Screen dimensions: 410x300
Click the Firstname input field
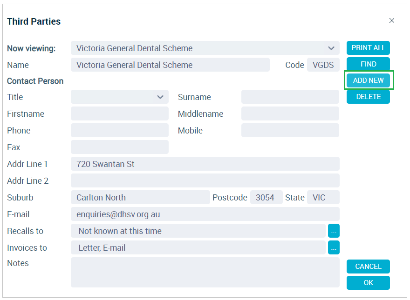119,113
